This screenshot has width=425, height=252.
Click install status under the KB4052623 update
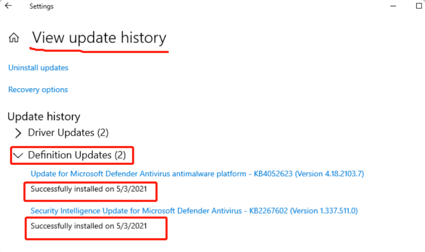pos(89,189)
